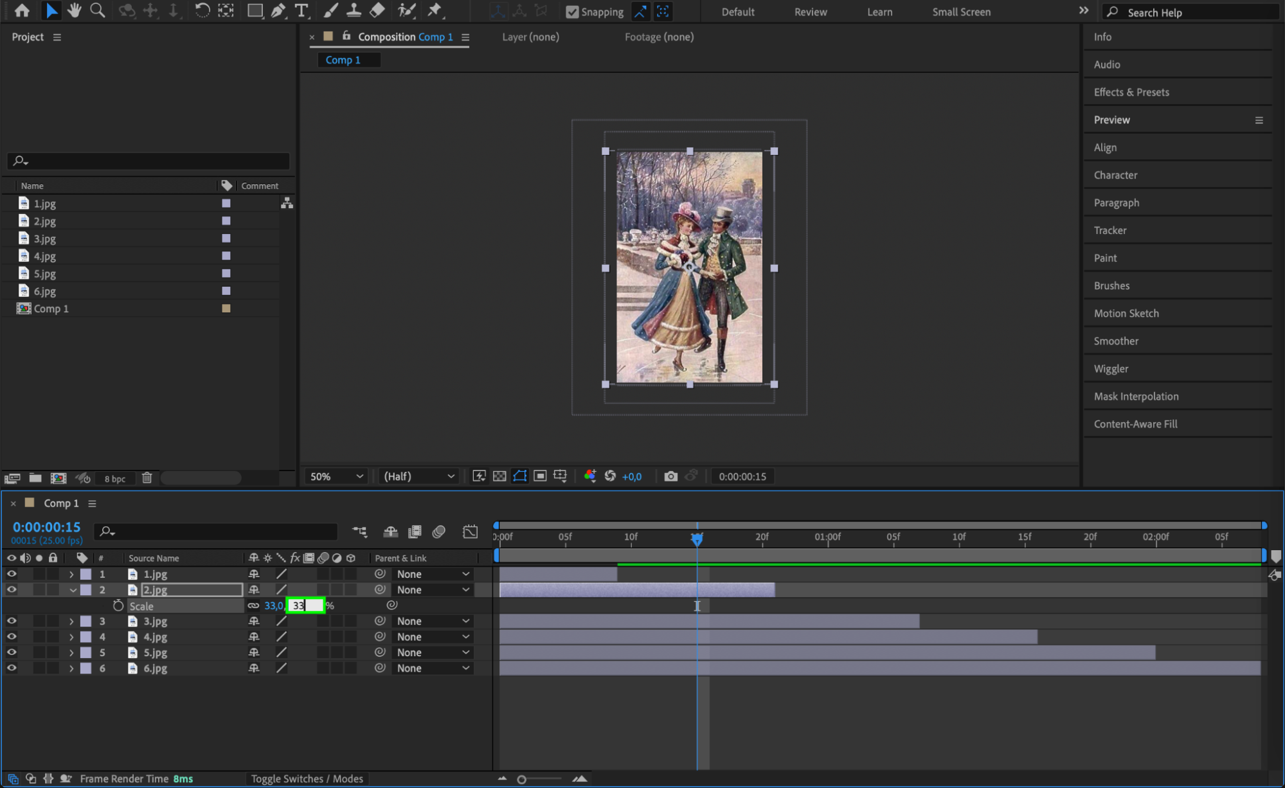
Task: Click Toggle Switches / Modes button
Action: (307, 778)
